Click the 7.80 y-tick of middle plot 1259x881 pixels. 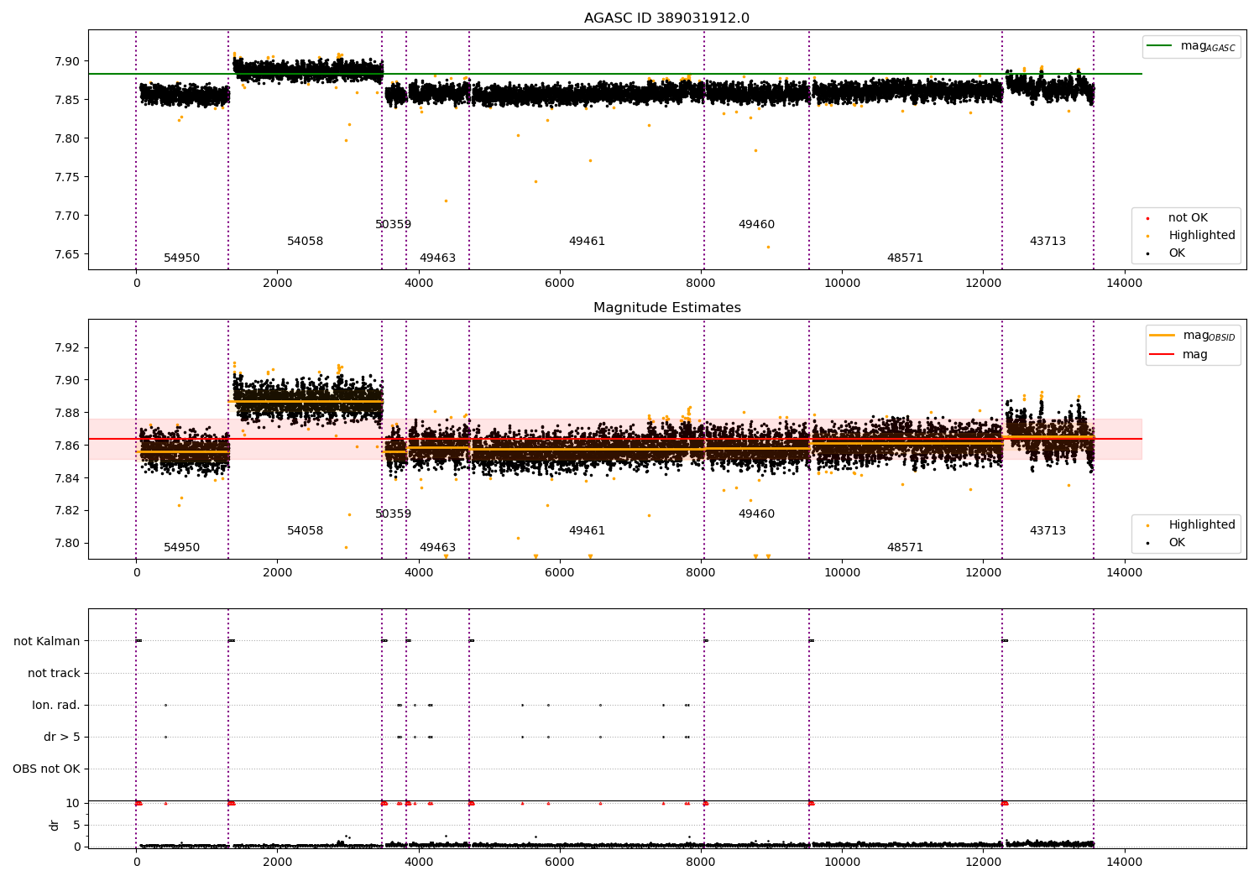69,543
